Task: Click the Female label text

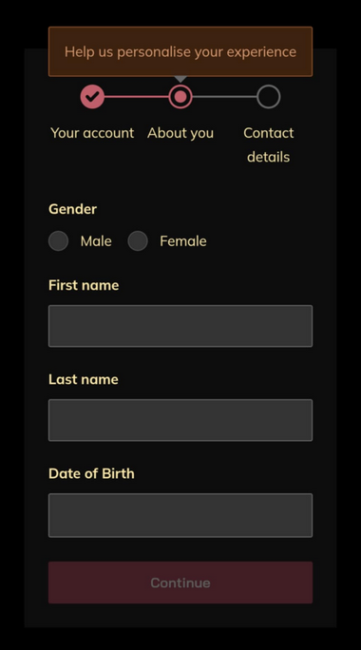Action: point(183,240)
